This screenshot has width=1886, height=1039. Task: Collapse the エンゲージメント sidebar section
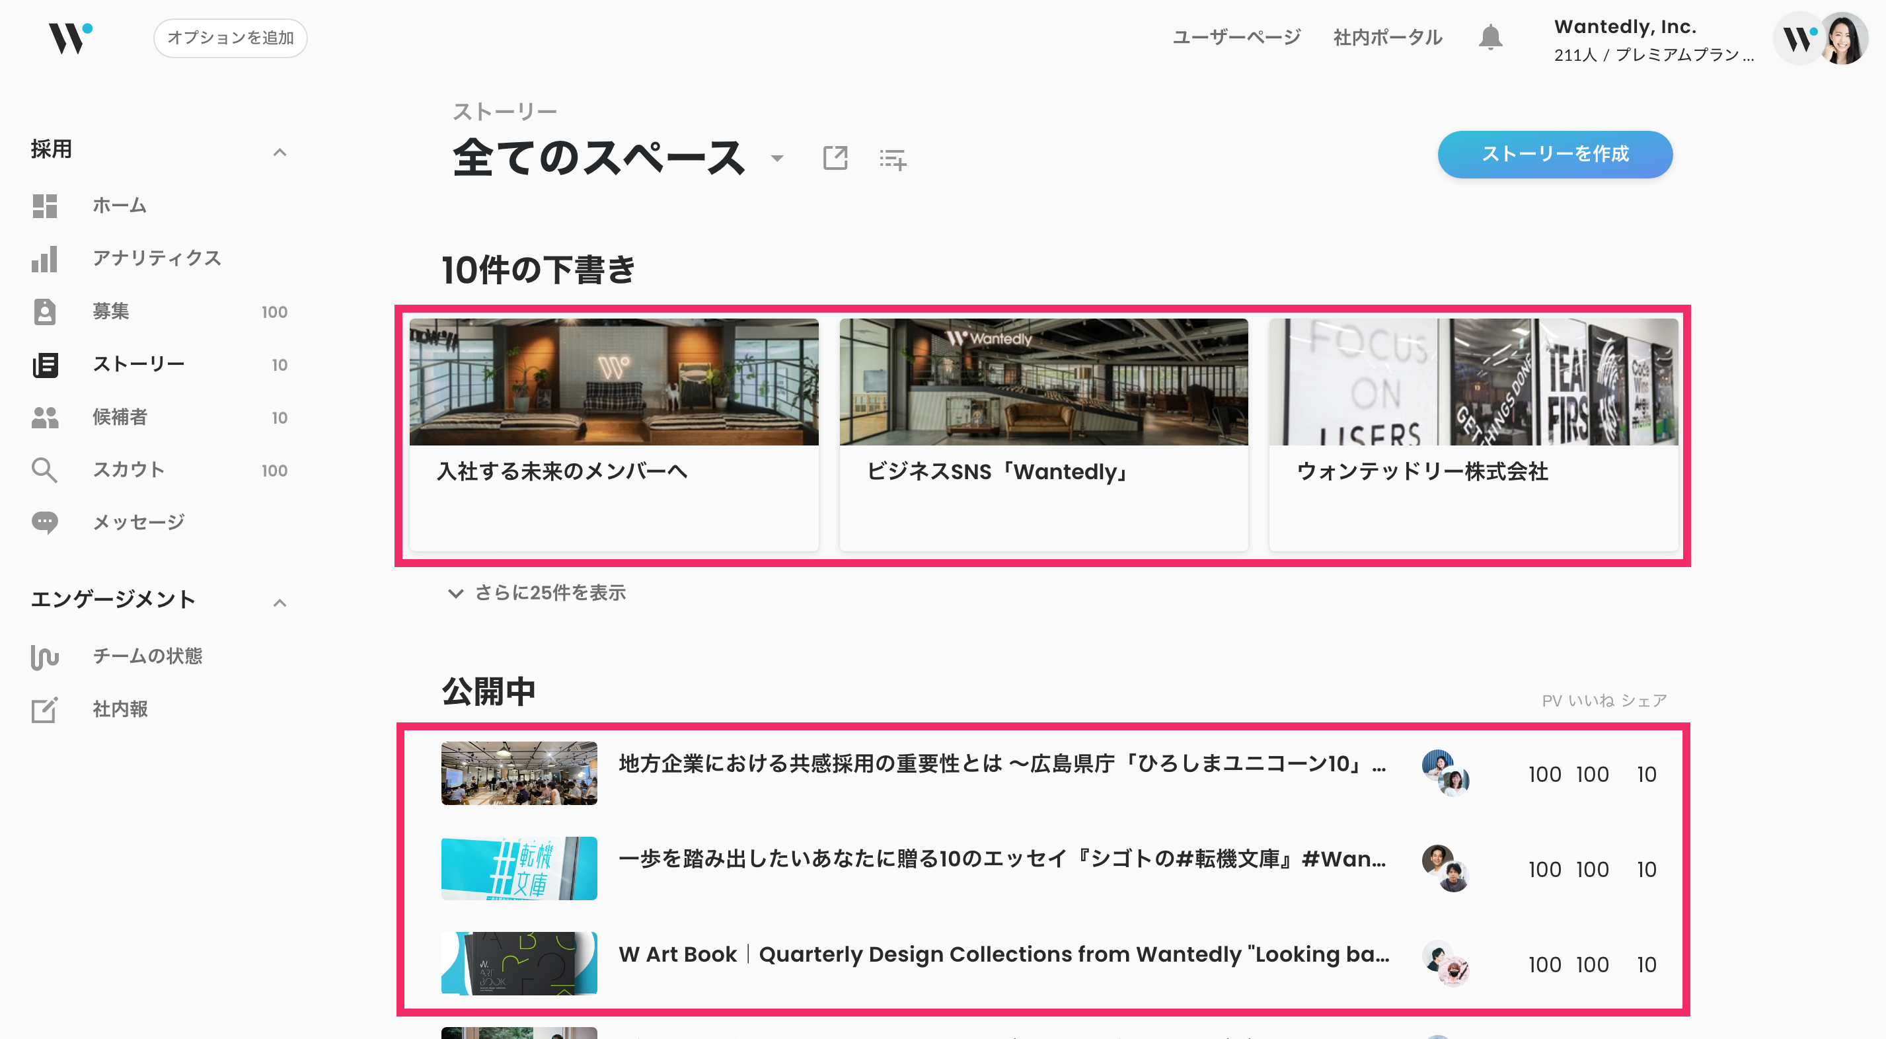pyautogui.click(x=279, y=603)
